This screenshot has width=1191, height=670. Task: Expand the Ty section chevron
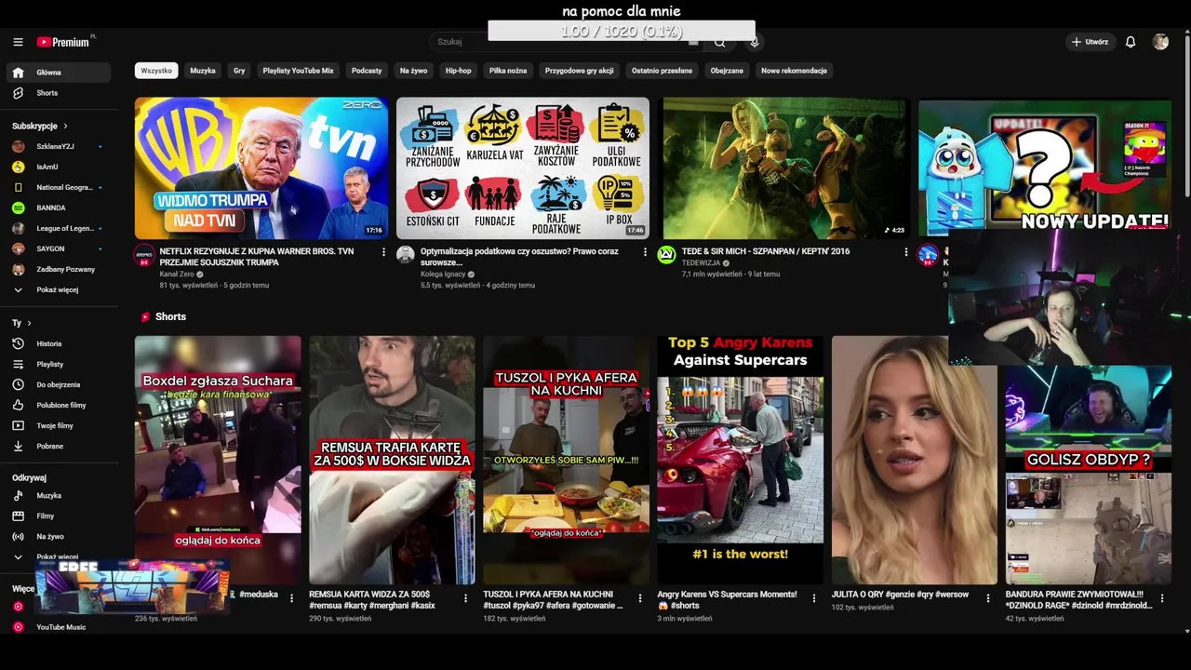[29, 323]
